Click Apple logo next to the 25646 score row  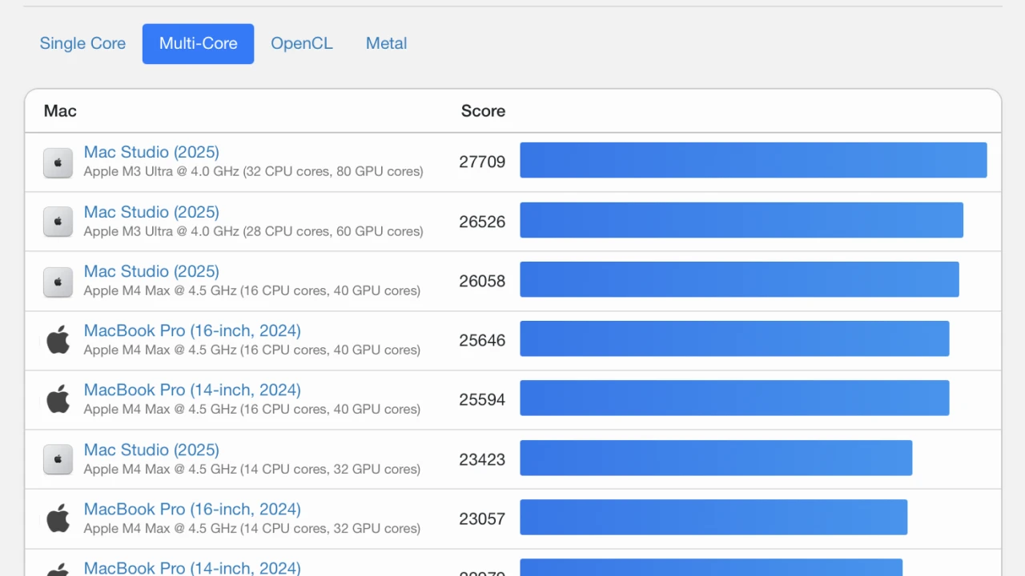click(58, 340)
